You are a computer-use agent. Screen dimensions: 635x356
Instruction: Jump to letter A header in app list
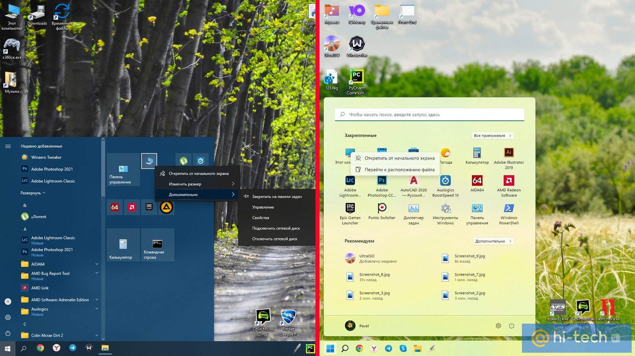point(25,229)
